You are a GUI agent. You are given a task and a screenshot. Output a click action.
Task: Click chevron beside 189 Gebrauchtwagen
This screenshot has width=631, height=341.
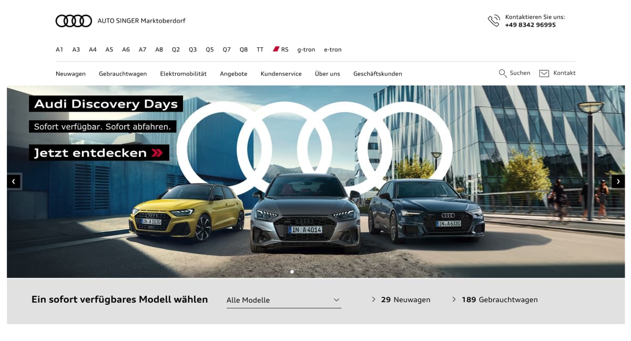[454, 300]
